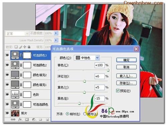Click the 颜色填充2 fill color thumbnail
Image resolution: width=167 pixels, height=126 pixels.
(15, 75)
